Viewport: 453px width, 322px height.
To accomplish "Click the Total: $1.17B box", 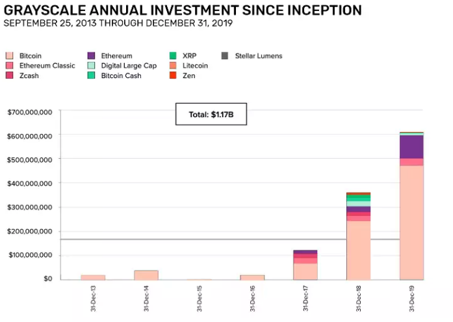I will pyautogui.click(x=211, y=114).
